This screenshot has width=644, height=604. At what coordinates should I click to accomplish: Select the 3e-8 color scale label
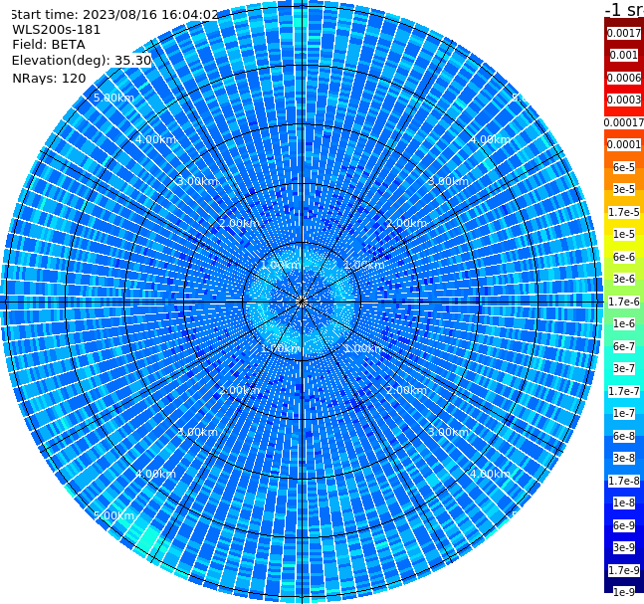click(x=624, y=458)
